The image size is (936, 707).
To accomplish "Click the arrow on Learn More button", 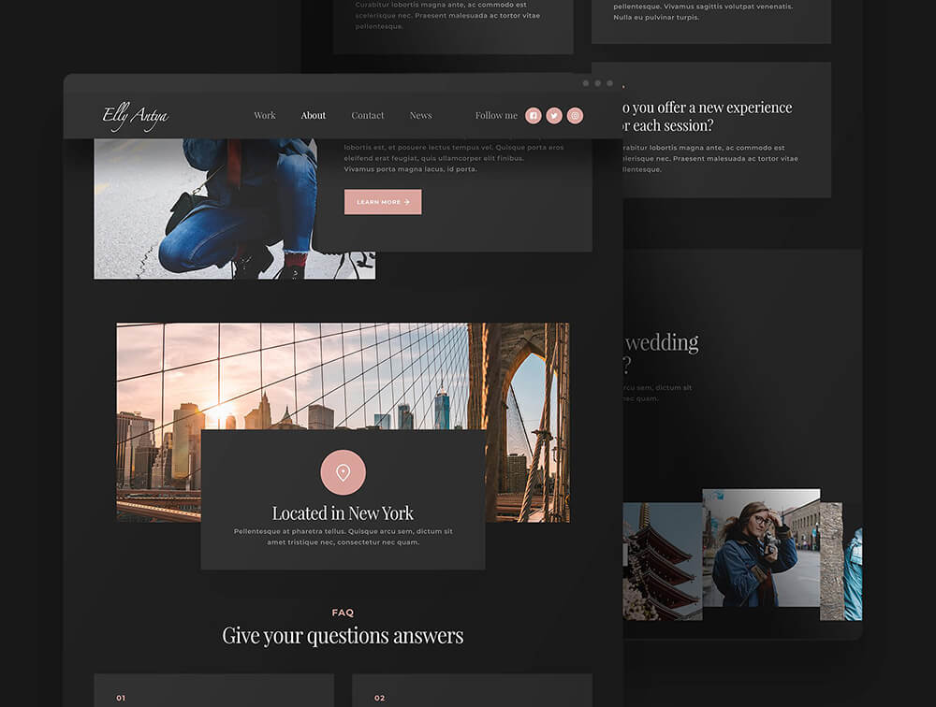I will 407,202.
